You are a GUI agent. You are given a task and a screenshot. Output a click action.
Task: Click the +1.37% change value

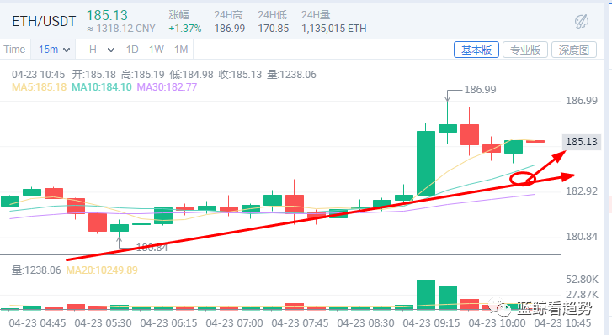[185, 29]
